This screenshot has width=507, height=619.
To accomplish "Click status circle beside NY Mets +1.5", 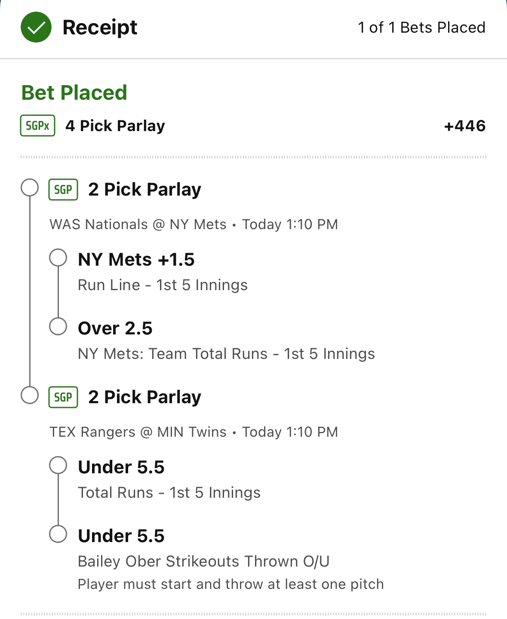I will (58, 258).
